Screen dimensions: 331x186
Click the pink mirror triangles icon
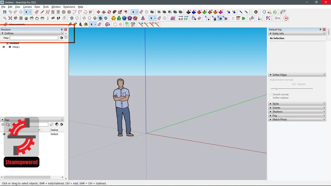143,18
